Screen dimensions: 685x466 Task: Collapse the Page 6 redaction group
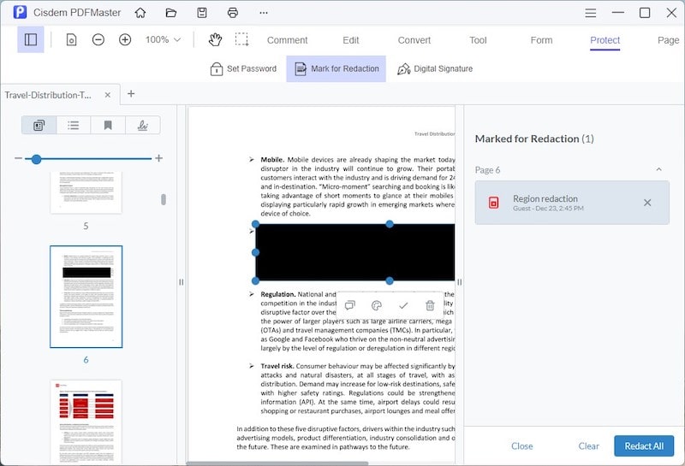pyautogui.click(x=658, y=169)
